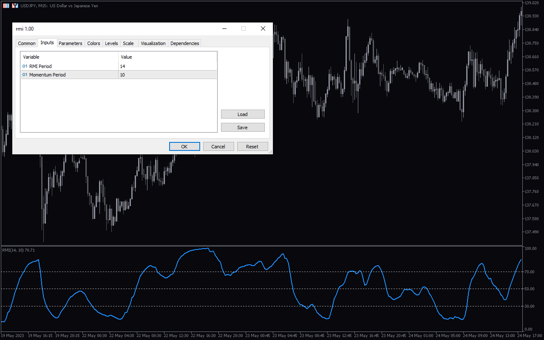Viewport: 544px width, 340px height.
Task: Click the Momentum Period value 10
Action: click(123, 75)
